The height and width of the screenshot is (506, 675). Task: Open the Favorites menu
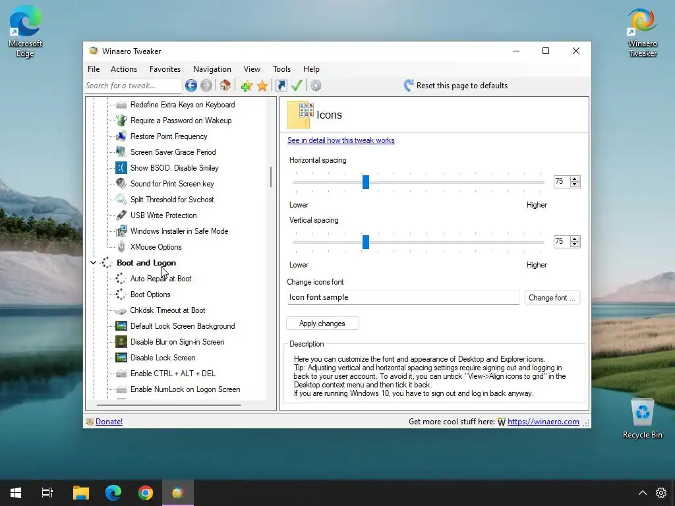[165, 69]
